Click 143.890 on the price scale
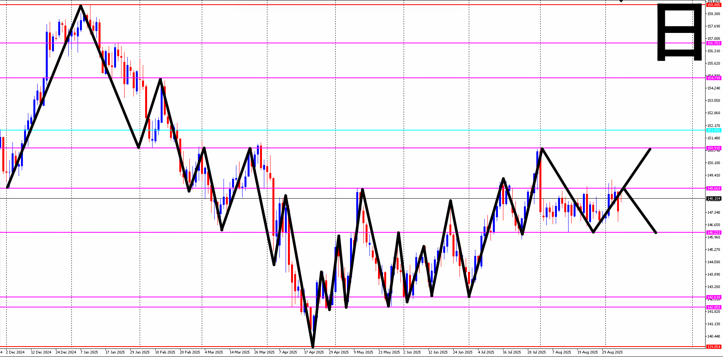Screen dimensions: 723x357 coord(714,275)
